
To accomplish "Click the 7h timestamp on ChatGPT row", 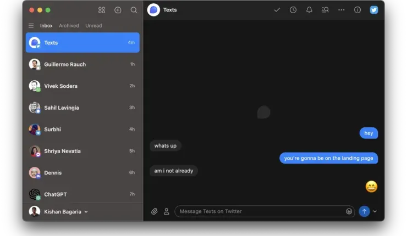I will tap(132, 194).
